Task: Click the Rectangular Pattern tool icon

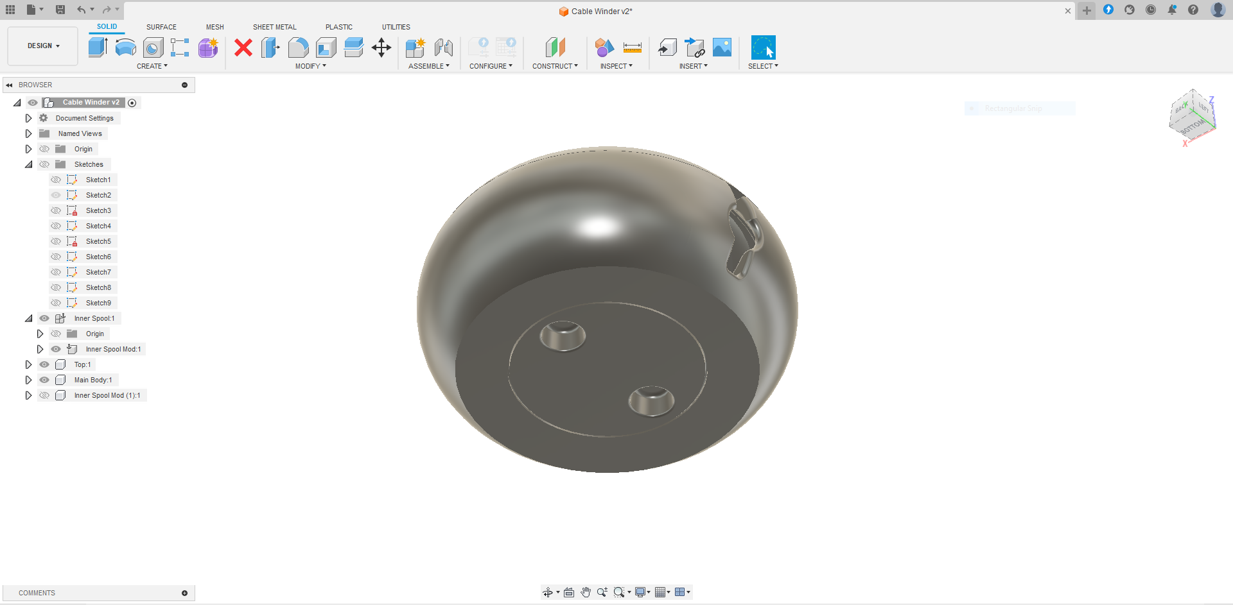Action: pos(180,47)
